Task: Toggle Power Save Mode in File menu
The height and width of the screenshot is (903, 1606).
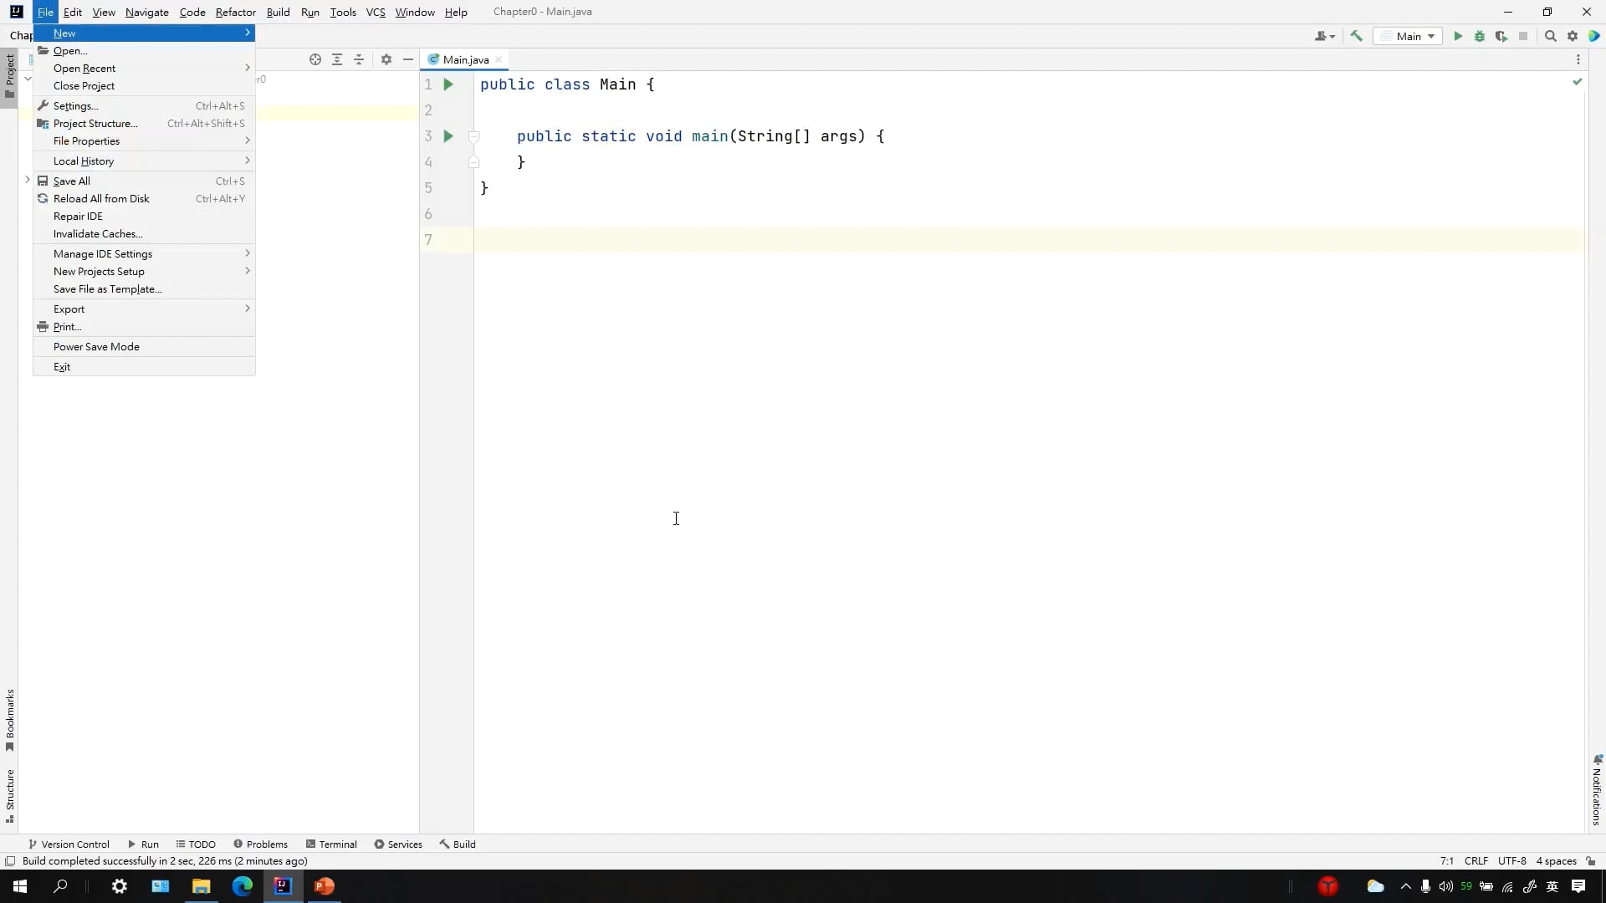Action: [x=96, y=347]
